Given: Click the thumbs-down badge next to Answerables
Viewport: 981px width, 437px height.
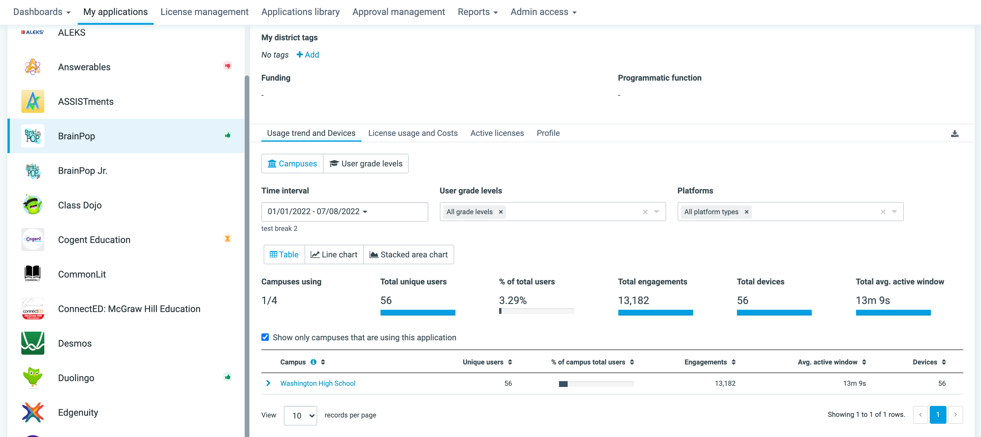Looking at the screenshot, I should tap(227, 66).
